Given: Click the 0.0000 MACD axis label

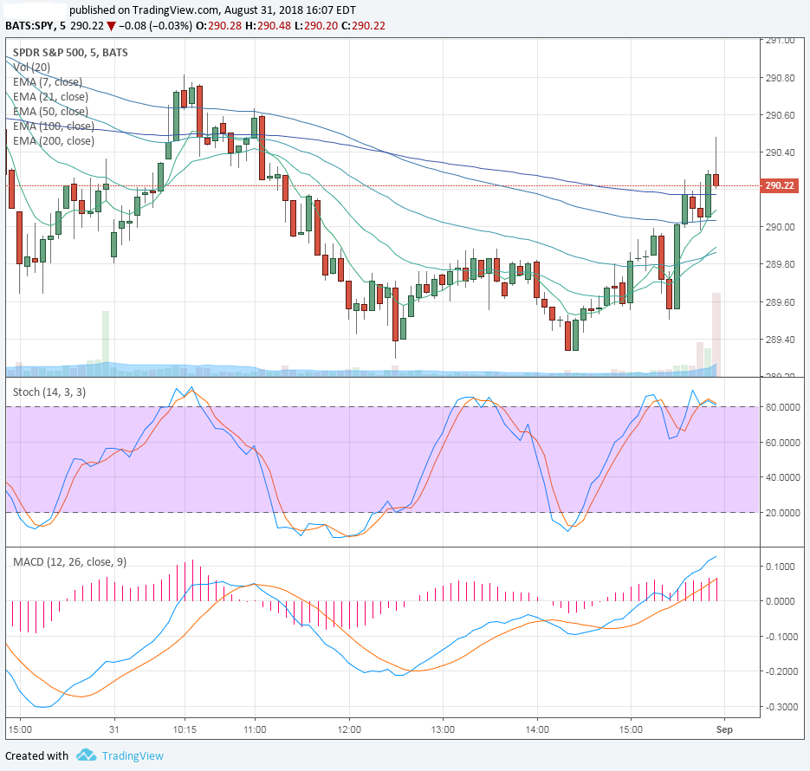Looking at the screenshot, I should pos(780,601).
